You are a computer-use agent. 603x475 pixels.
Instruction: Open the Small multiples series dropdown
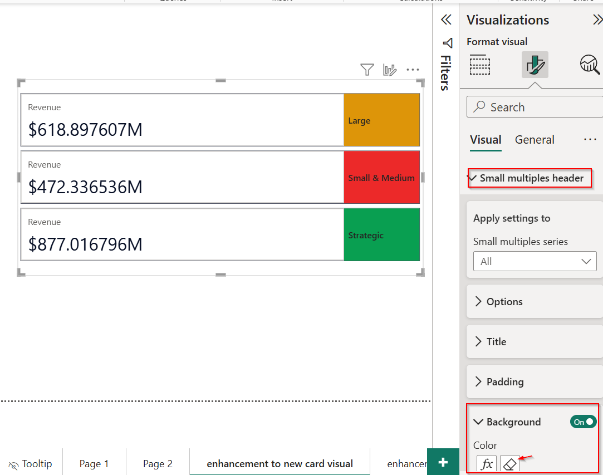(535, 262)
